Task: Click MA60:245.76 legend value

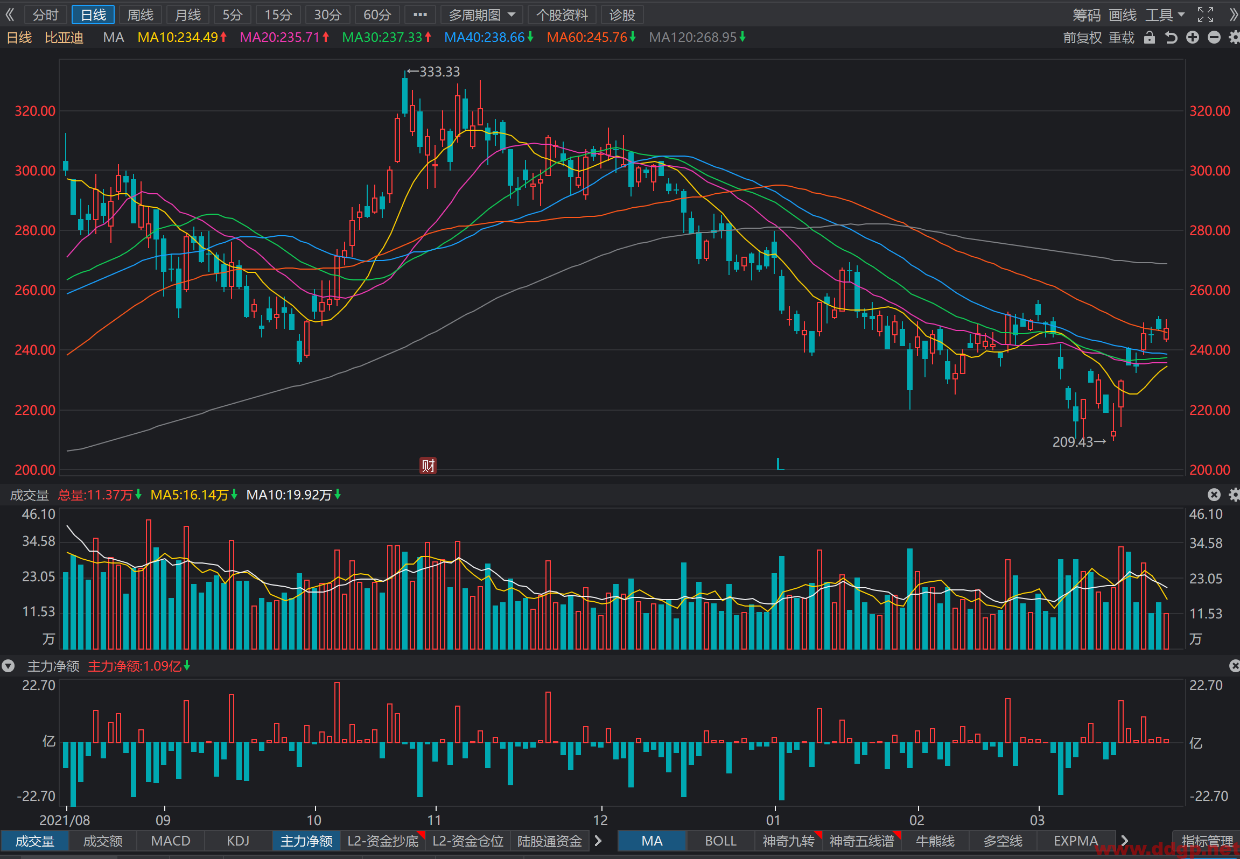Action: tap(591, 38)
